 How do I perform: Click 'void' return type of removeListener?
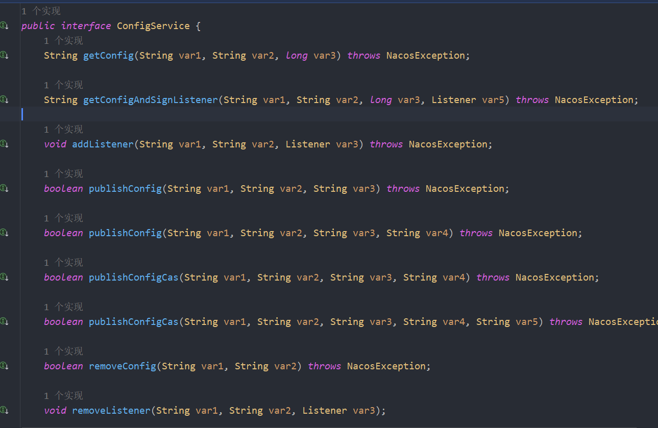(x=55, y=411)
